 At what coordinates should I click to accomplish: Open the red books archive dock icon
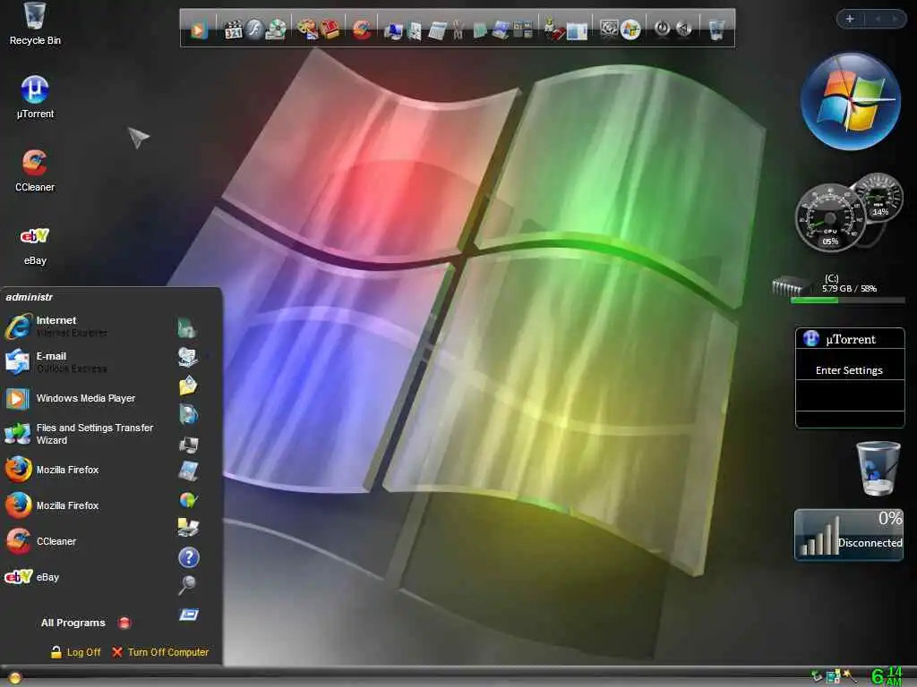[x=330, y=30]
